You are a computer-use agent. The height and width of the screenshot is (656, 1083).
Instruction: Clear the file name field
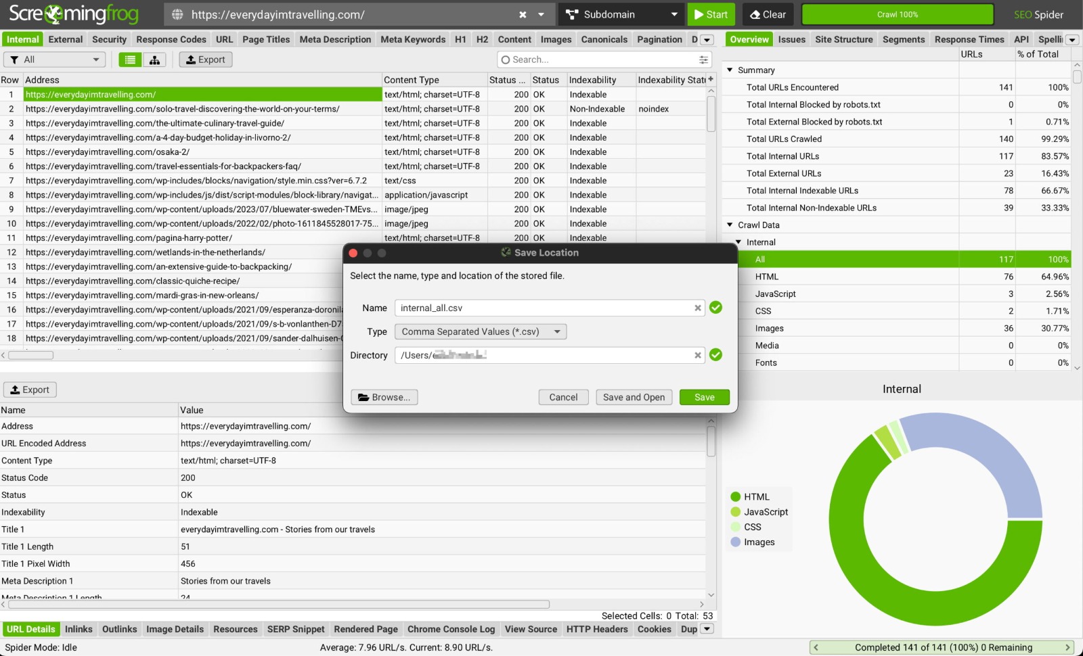(x=697, y=308)
